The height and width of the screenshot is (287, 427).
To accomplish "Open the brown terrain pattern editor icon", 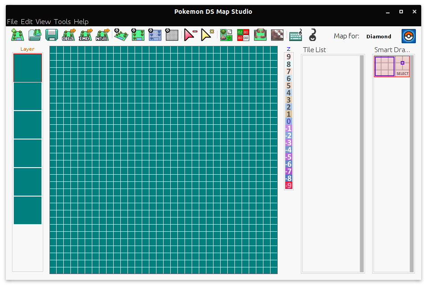I will [x=277, y=35].
